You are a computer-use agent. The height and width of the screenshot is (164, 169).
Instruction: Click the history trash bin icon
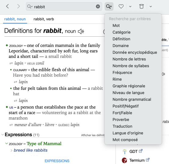(x=142, y=6)
